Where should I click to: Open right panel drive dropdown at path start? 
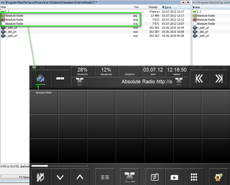point(194,3)
